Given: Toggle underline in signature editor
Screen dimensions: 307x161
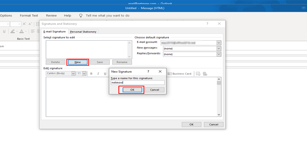Looking at the screenshot, I should point(105,73).
